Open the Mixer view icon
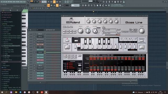Image resolution: width=168 pixels, height=94 pixels. 92,5
